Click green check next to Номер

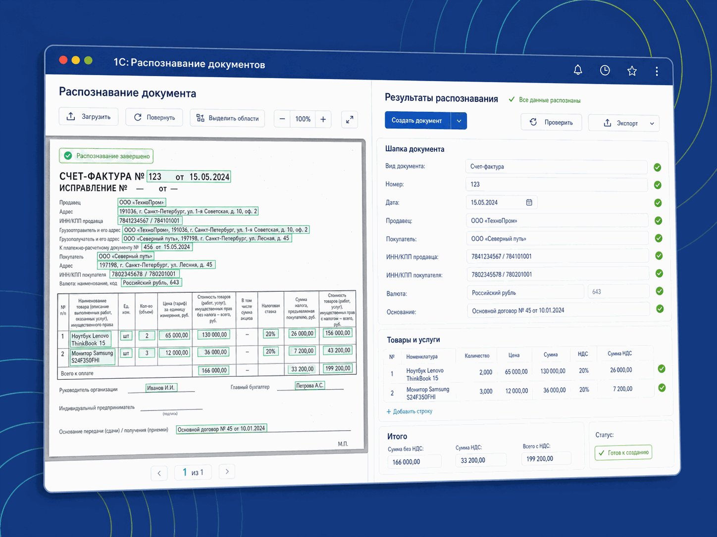point(658,185)
